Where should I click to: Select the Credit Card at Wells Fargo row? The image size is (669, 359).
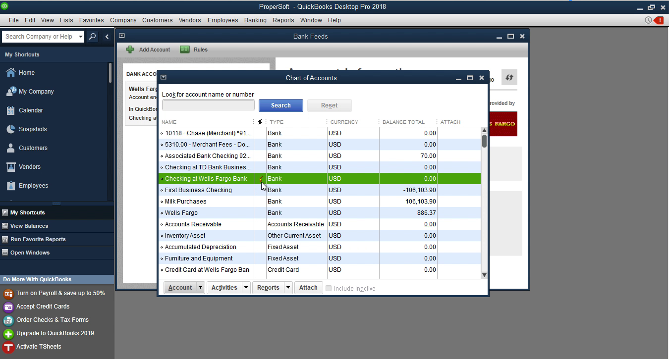click(320, 270)
